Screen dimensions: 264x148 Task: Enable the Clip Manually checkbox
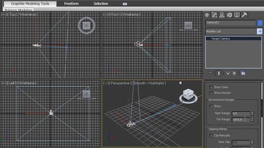pyautogui.click(x=211, y=136)
